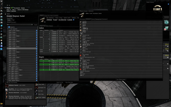171x107 pixels.
Task: Sort Buyers by Quantity column header
Action: pos(47,59)
